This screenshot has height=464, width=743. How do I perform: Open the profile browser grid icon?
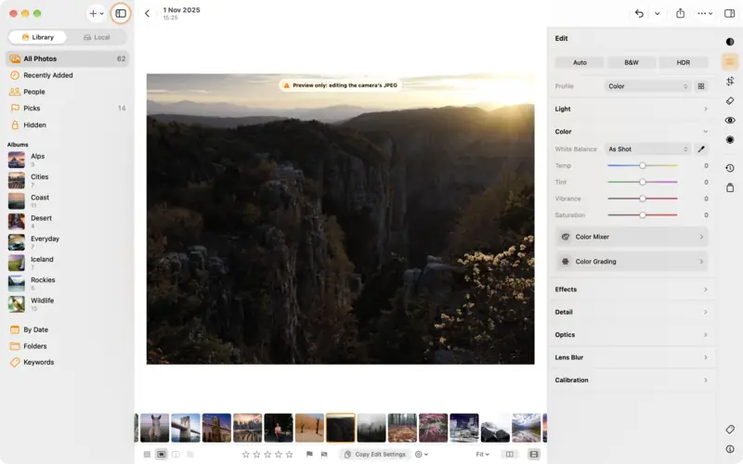[x=701, y=86]
